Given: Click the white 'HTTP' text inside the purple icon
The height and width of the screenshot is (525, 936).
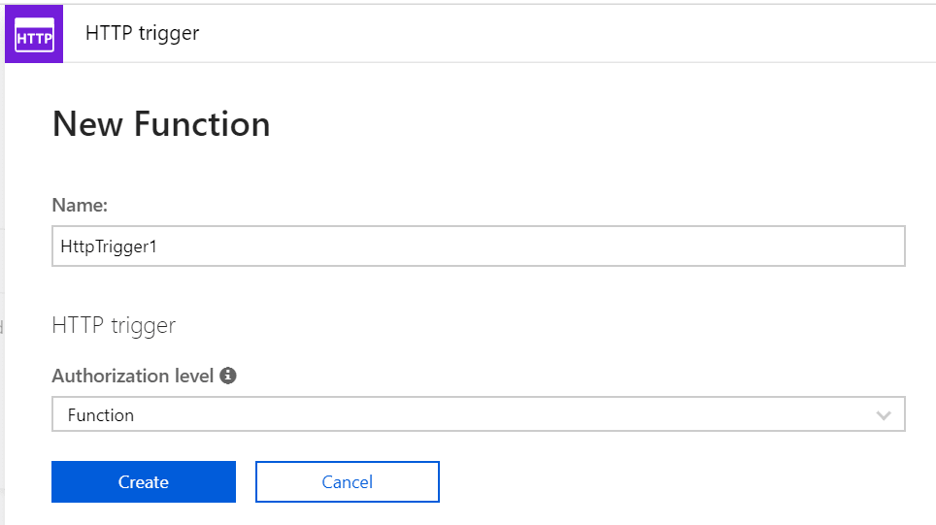Looking at the screenshot, I should [x=34, y=40].
